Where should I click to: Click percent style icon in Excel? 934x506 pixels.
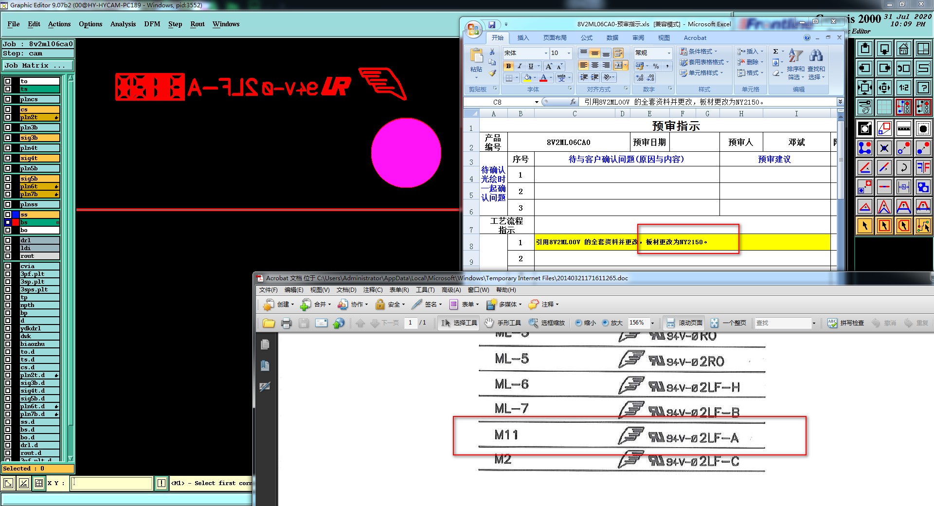coord(656,66)
